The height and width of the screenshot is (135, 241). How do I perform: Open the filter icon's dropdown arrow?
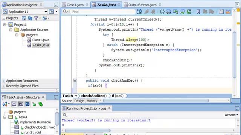tap(40, 18)
